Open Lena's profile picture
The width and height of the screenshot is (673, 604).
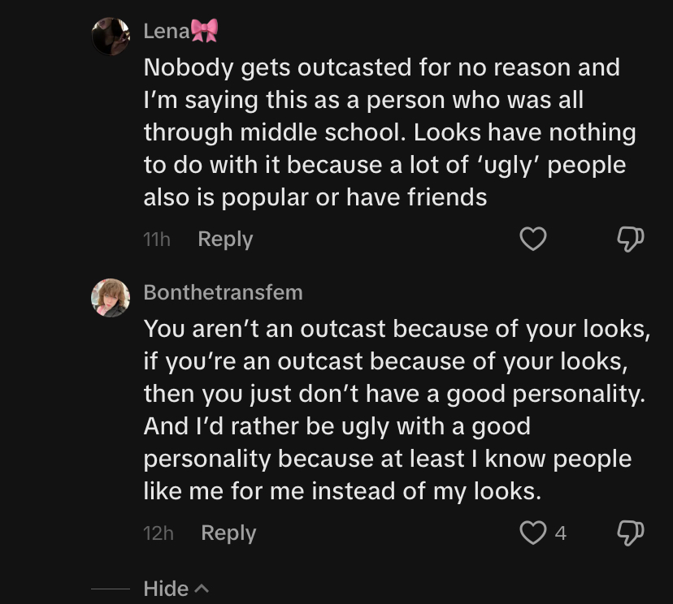[x=111, y=36]
